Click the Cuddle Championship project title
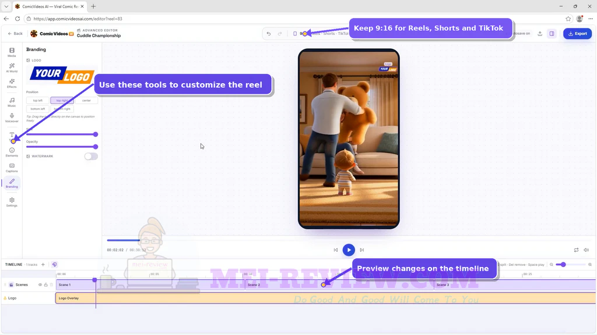Image resolution: width=597 pixels, height=335 pixels. coord(99,35)
